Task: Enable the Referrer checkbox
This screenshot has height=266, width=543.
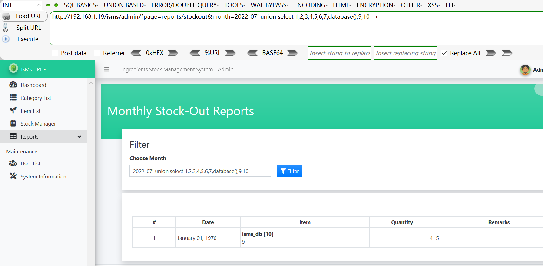Action: tap(97, 53)
